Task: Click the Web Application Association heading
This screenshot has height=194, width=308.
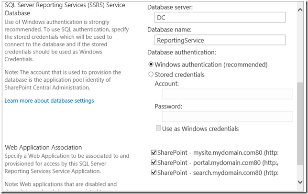Action: (x=43, y=147)
